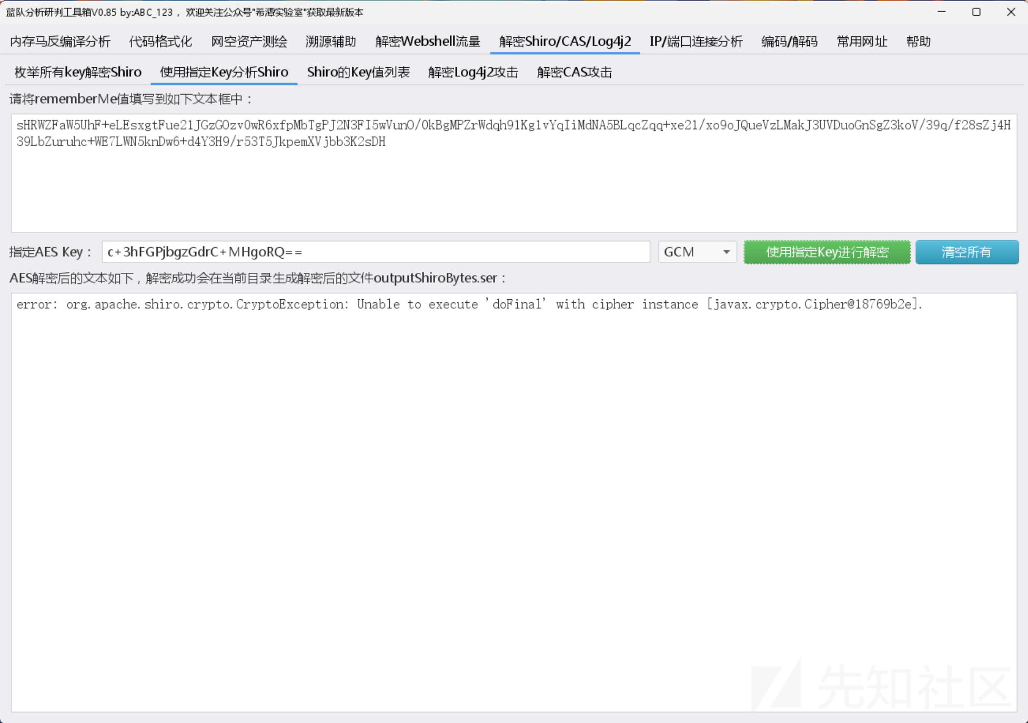The height and width of the screenshot is (723, 1028).
Task: Click the 使用指定Key进行解密 button
Action: pos(827,252)
